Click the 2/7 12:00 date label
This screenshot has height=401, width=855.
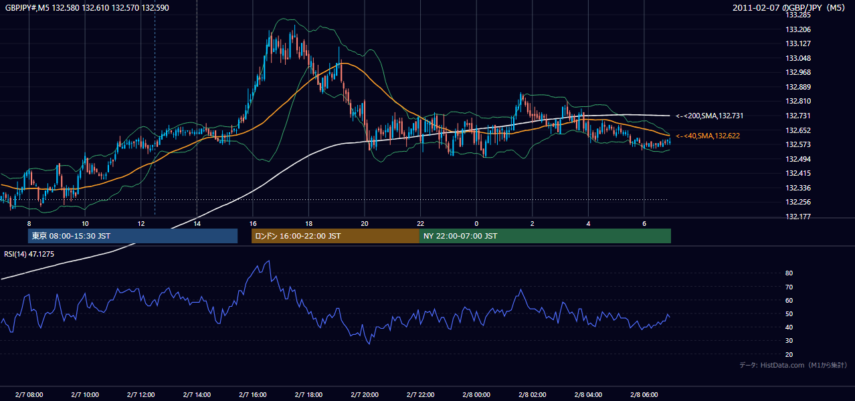[140, 394]
